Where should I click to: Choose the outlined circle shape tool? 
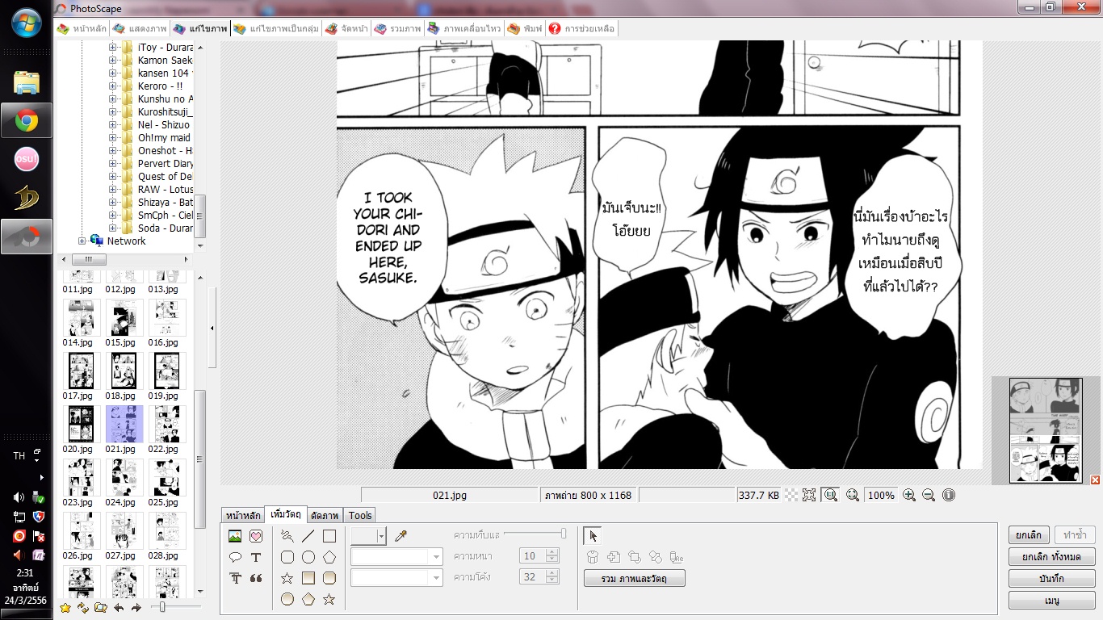308,557
